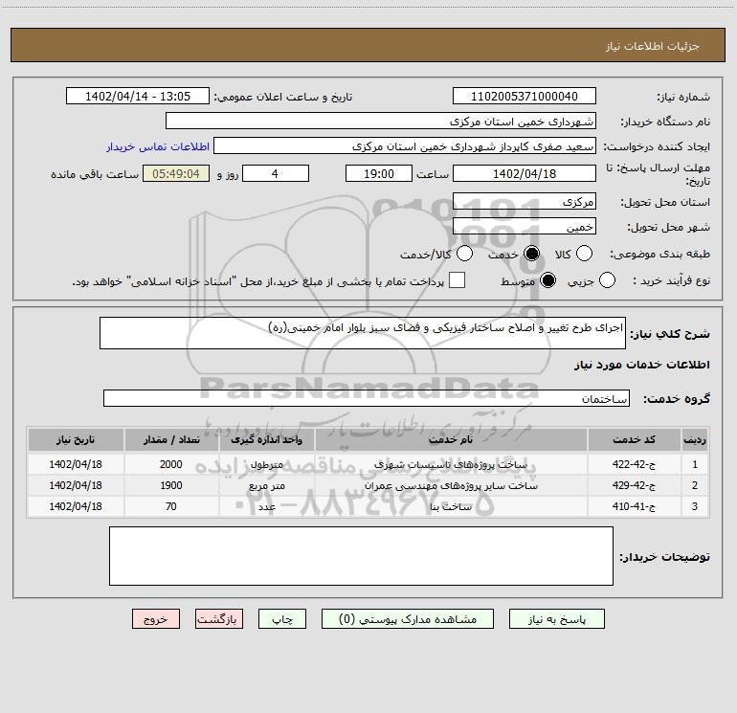The height and width of the screenshot is (713, 737).
Task: Click the واحد اندازه گیری column header
Action: (x=266, y=440)
